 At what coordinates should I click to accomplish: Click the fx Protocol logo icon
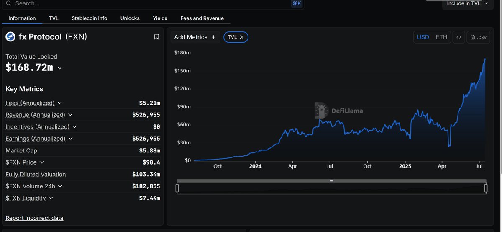(10, 37)
